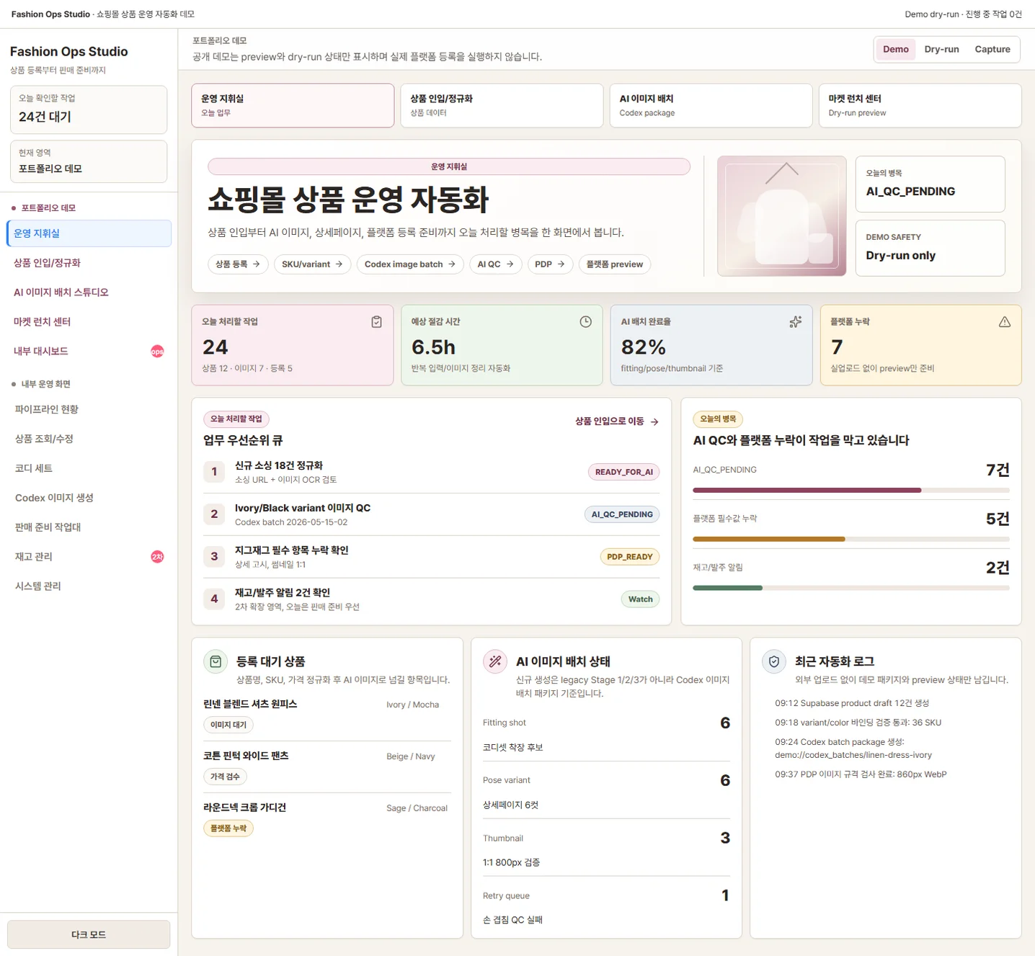Viewport: 1035px width, 956px height.
Task: Click the warning triangle icon in 플랫폼 누락 card
Action: pyautogui.click(x=1005, y=322)
